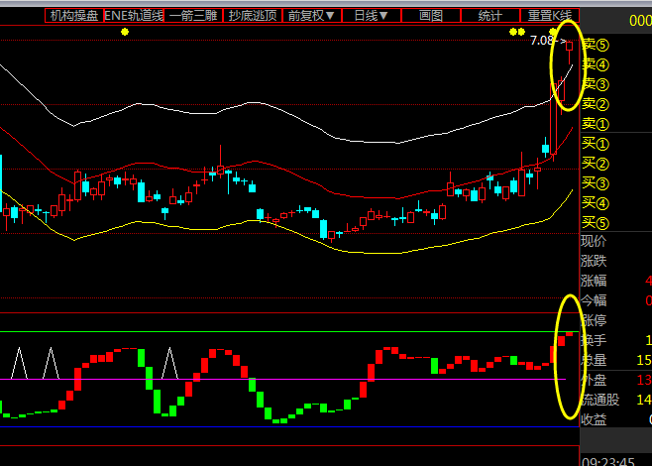Screen dimensions: 652x466
Task: Click the 机构操盘 indicator button
Action: pos(74,16)
